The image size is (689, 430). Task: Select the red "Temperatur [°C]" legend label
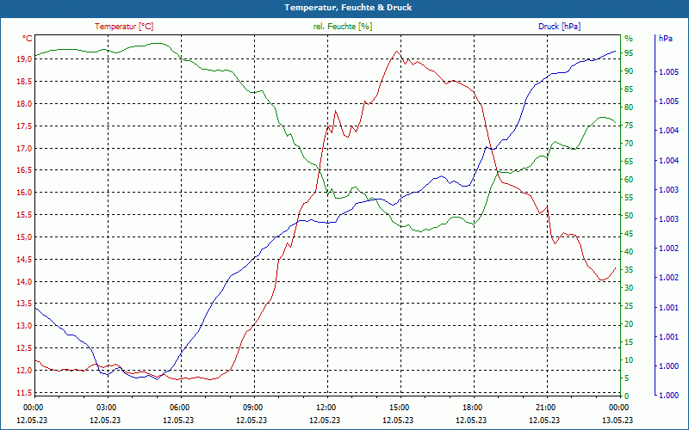pyautogui.click(x=124, y=27)
